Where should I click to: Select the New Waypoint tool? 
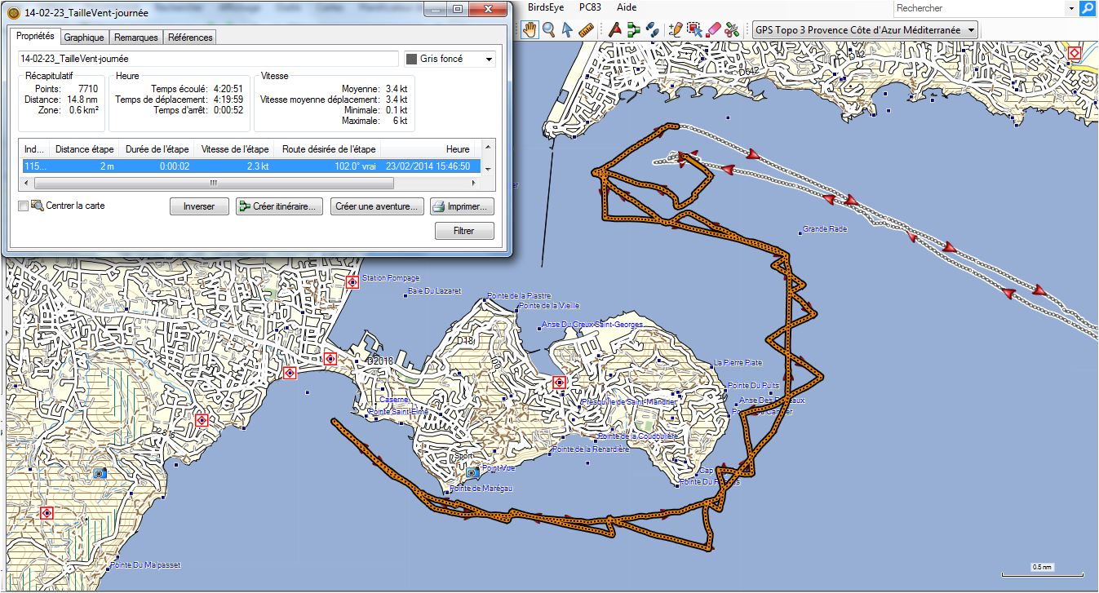click(616, 29)
